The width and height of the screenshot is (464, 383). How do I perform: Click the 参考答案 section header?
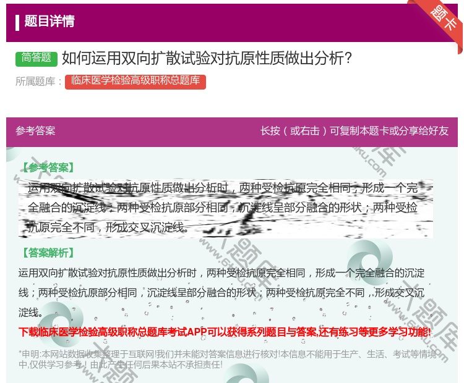pos(35,131)
